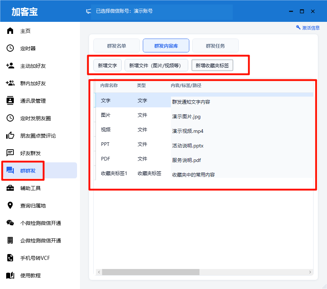Image resolution: width=327 pixels, height=289 pixels.
Task: Click the WeChat icon beside 个微检测微信开通
Action: [x=10, y=223]
